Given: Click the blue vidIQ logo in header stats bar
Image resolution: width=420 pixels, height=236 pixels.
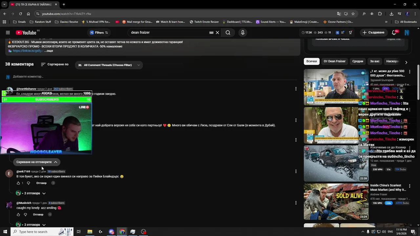Looking at the screenshot, I should [337, 32].
